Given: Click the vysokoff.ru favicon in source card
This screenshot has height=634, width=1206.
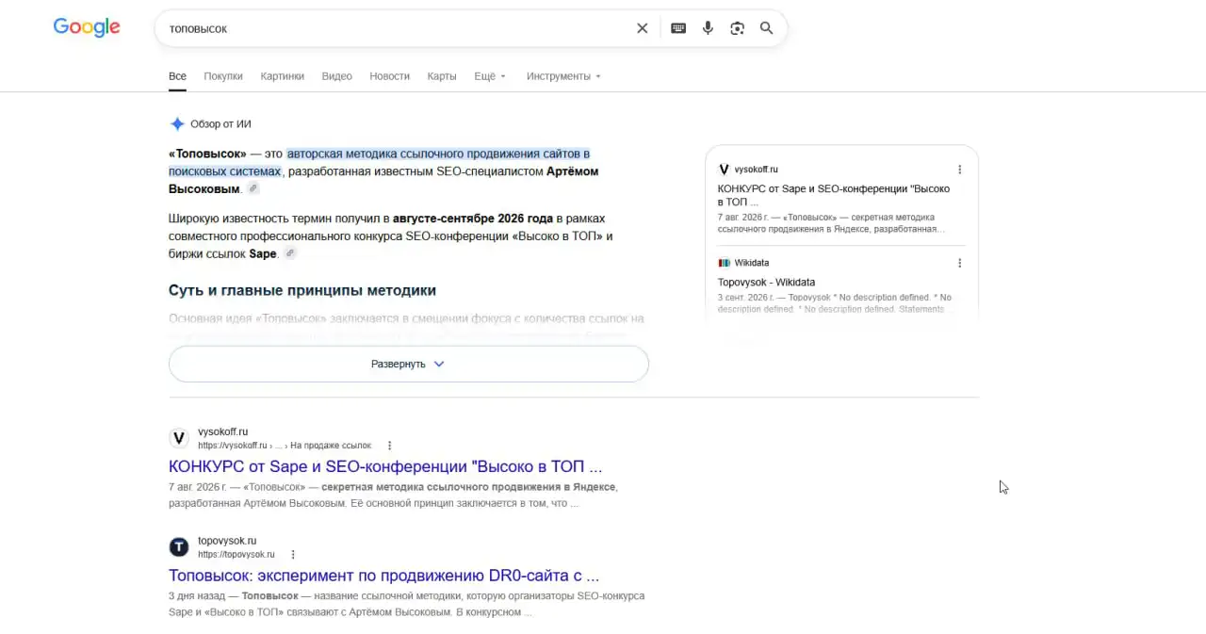Looking at the screenshot, I should point(724,170).
